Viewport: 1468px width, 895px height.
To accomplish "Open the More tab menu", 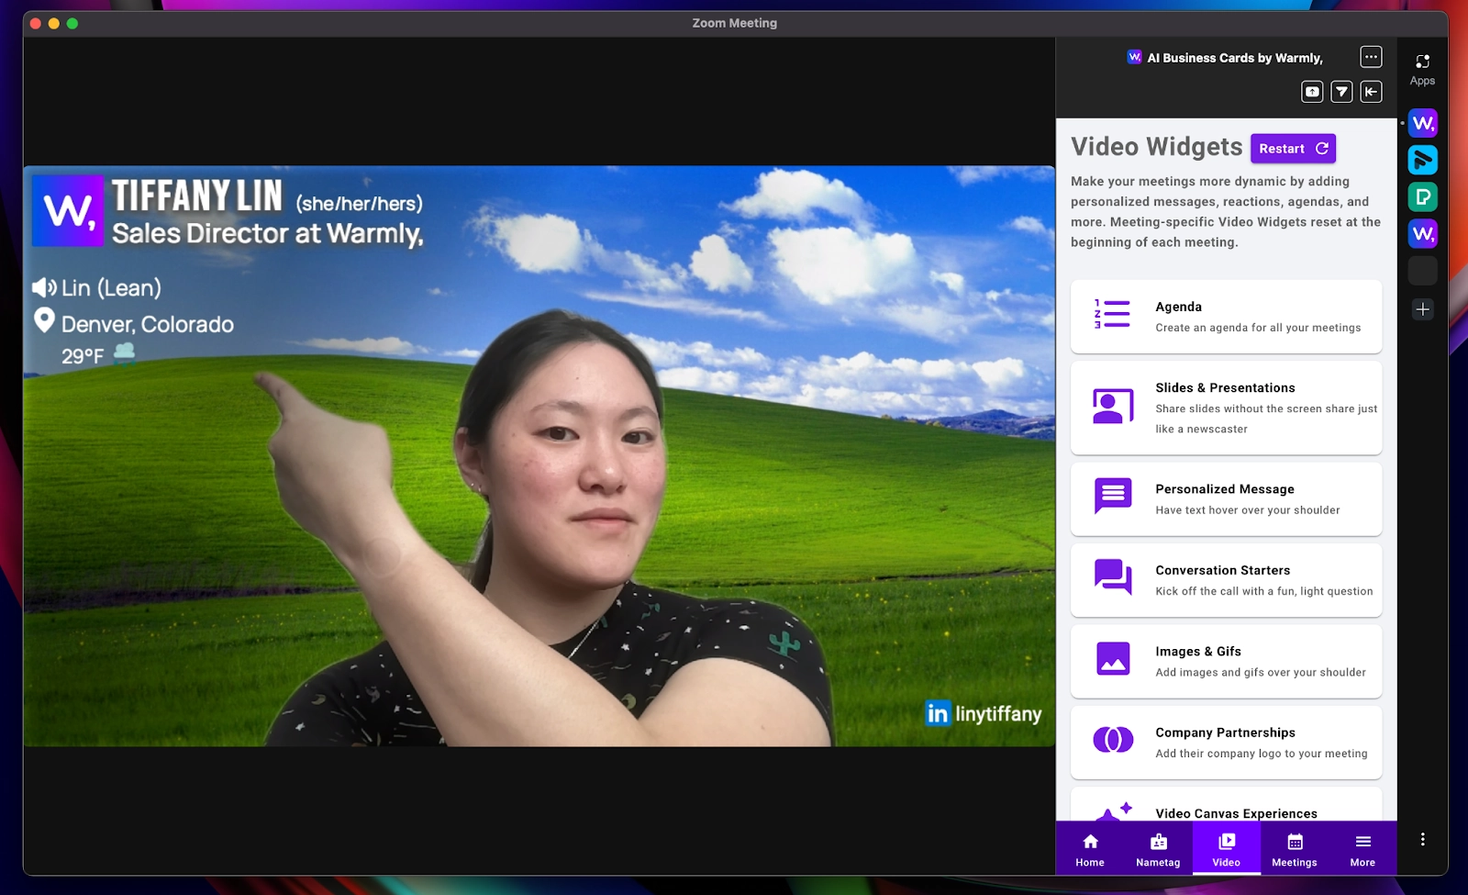I will click(1362, 849).
